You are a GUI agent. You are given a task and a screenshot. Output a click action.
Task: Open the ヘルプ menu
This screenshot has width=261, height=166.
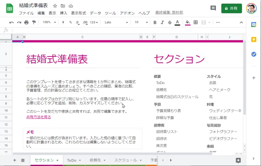pos(144,13)
